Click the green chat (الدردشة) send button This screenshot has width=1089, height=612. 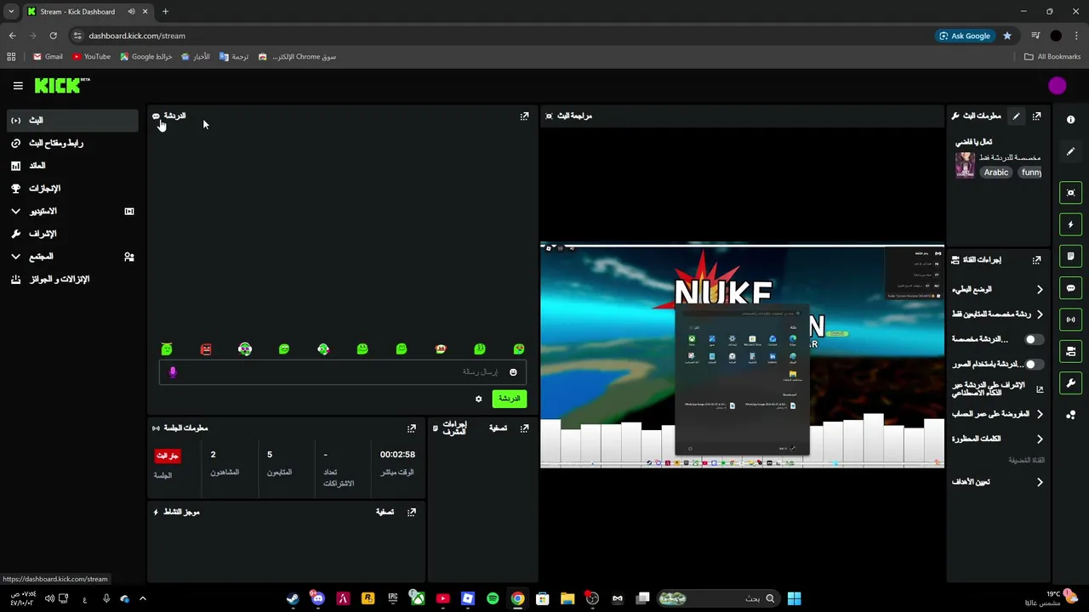pos(509,399)
